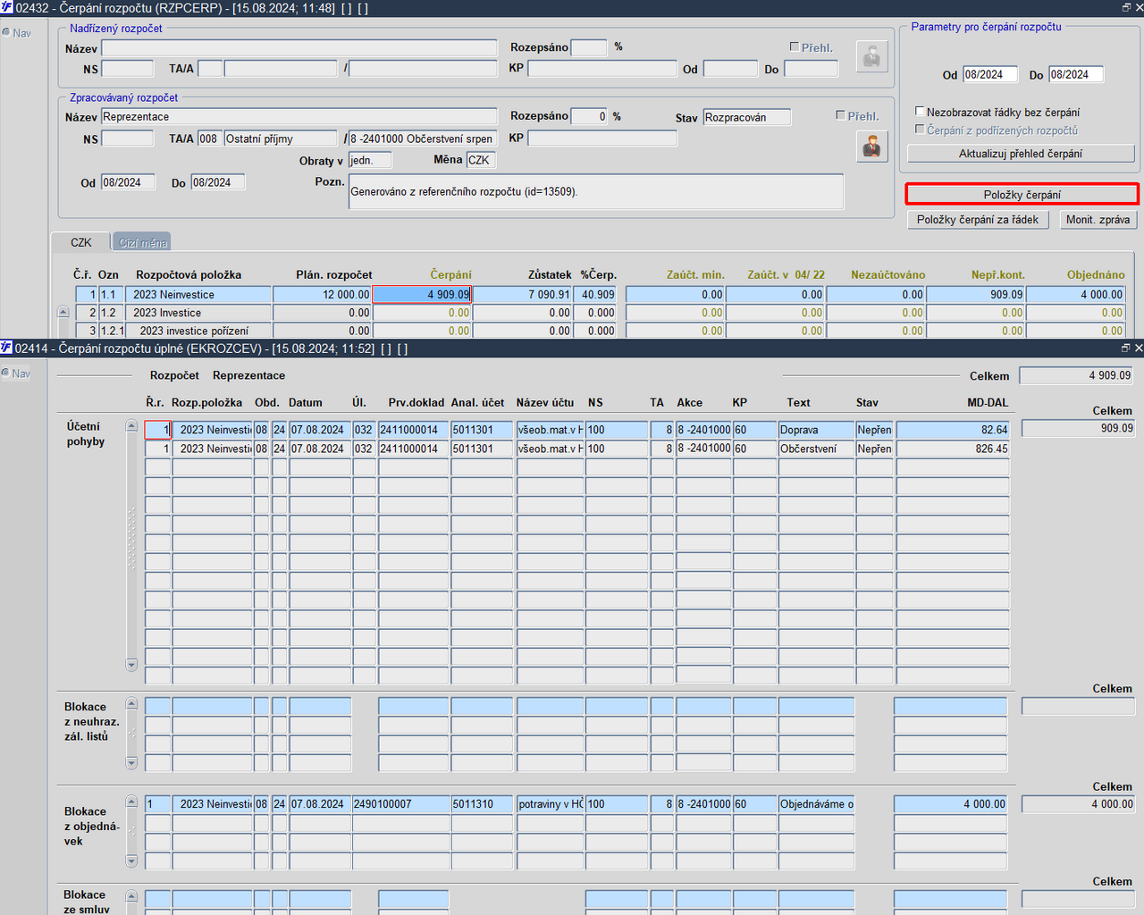Toggle Přehl. checkbox in Zpracovávaný rozpočet
The image size is (1144, 915).
pos(840,115)
